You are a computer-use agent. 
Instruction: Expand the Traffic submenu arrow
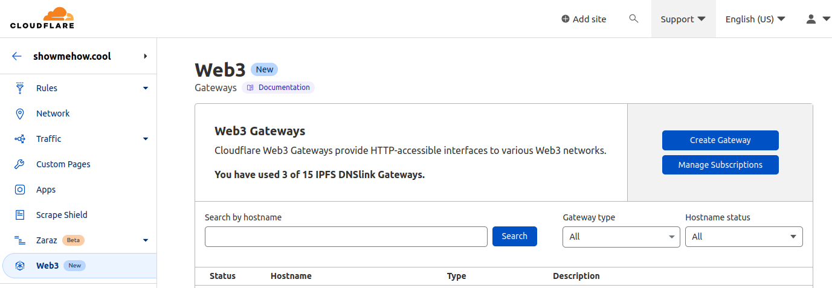tap(146, 139)
